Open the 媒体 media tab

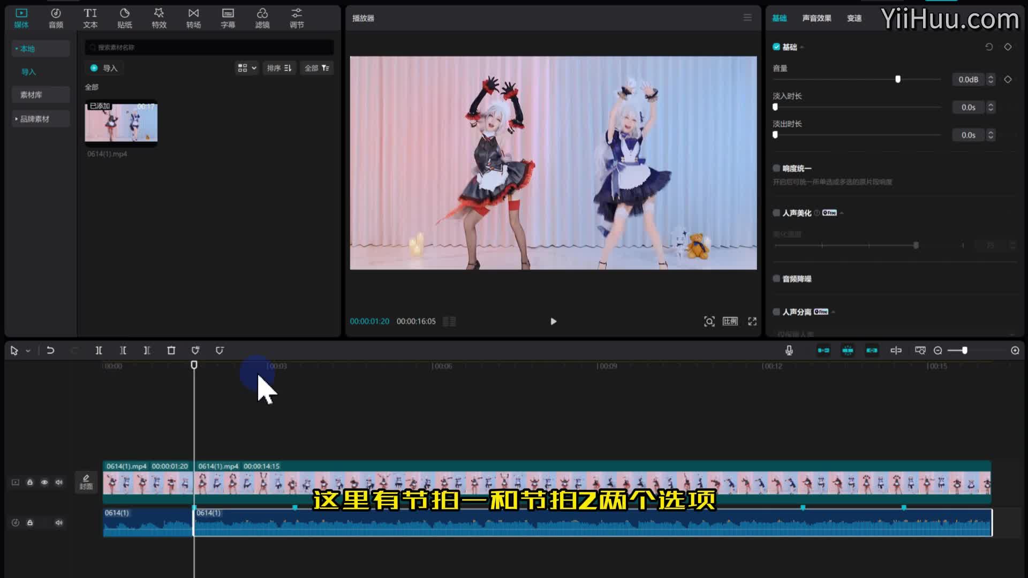(x=21, y=18)
